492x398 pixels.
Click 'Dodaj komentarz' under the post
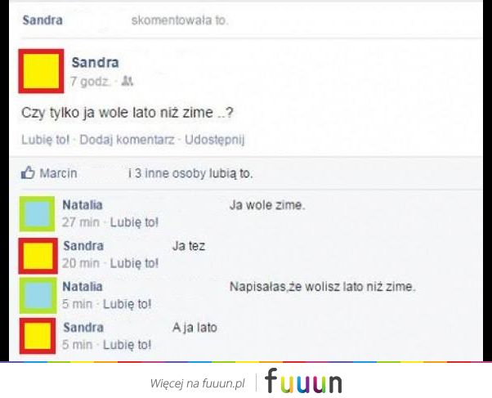click(x=127, y=140)
